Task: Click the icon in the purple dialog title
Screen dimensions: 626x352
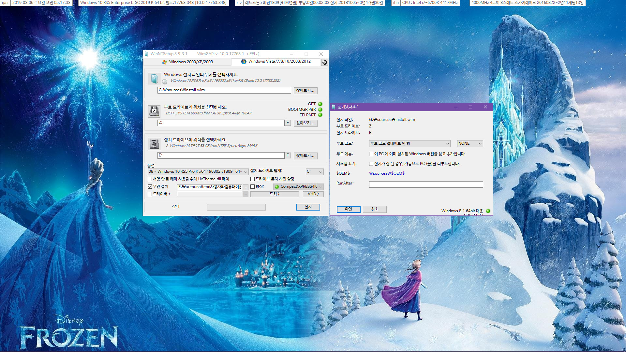Action: (333, 107)
